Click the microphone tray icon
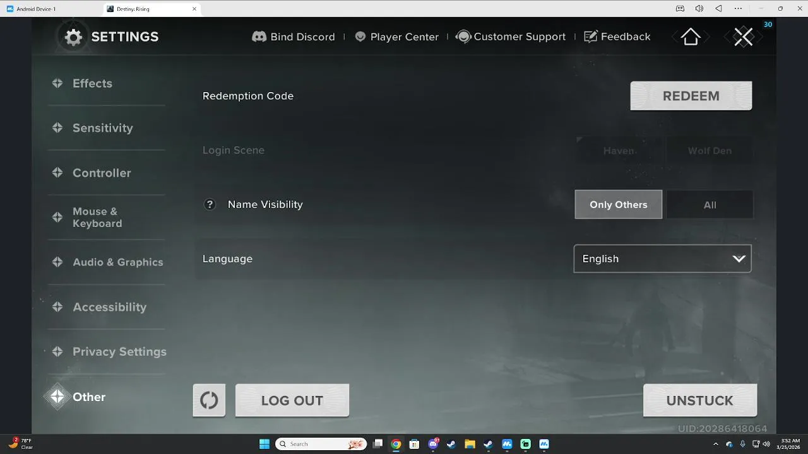This screenshot has height=454, width=808. click(742, 444)
